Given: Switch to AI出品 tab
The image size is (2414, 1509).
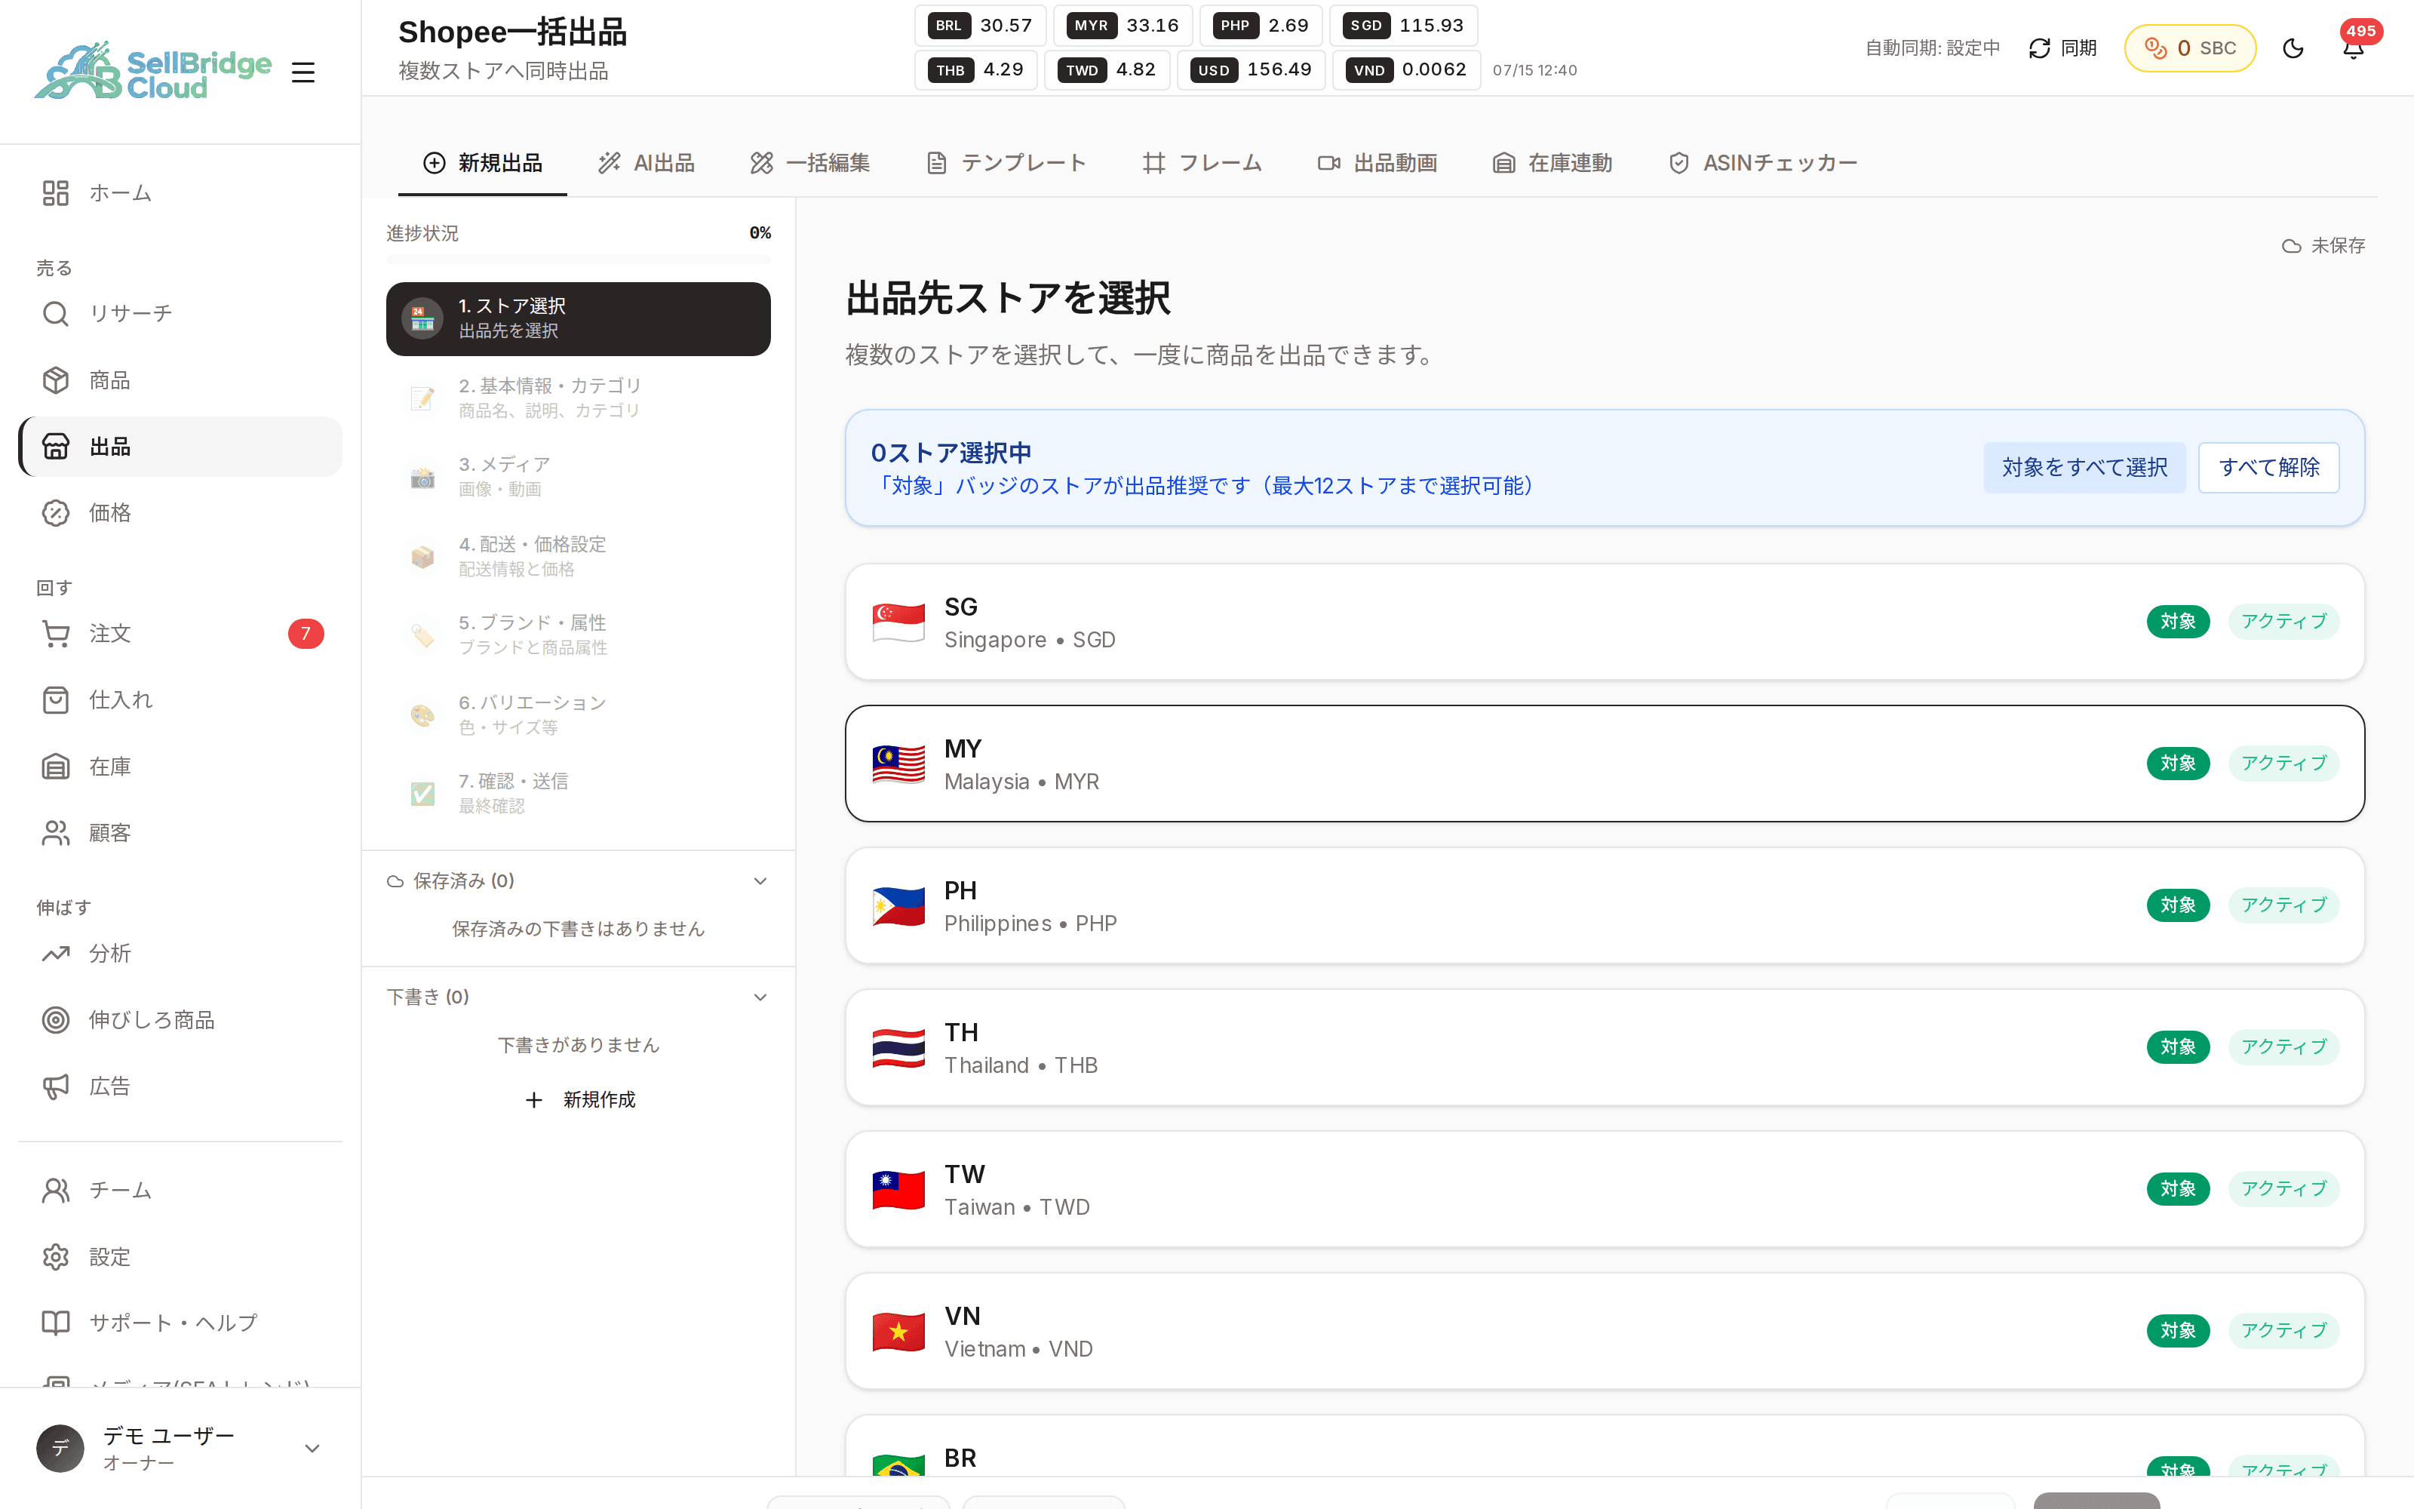Looking at the screenshot, I should coord(646,163).
